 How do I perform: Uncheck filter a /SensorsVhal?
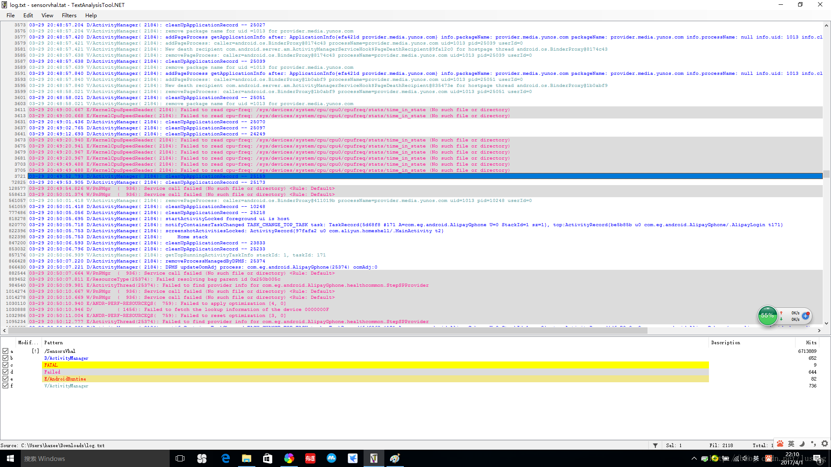pyautogui.click(x=5, y=351)
